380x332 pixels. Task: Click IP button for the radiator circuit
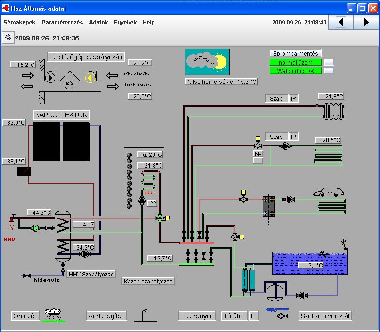point(293,98)
